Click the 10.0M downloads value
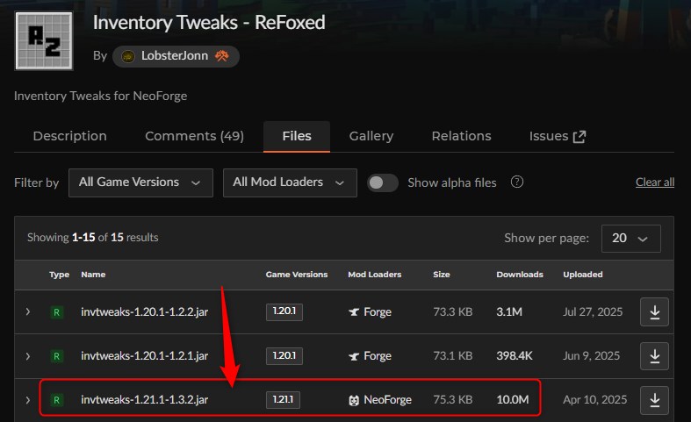This screenshot has width=691, height=422. [513, 399]
